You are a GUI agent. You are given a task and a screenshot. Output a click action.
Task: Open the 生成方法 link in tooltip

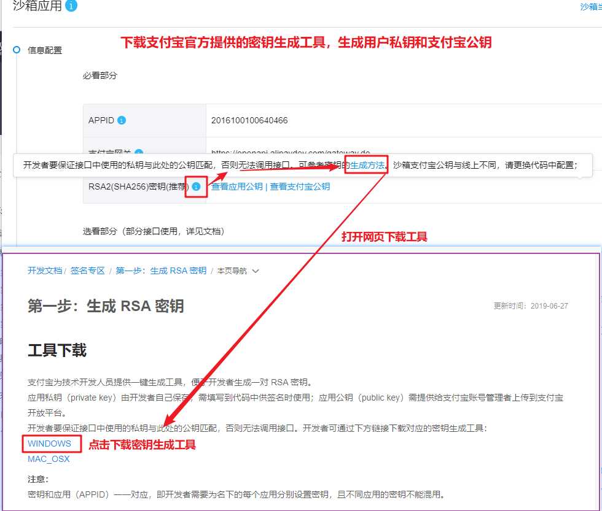367,165
